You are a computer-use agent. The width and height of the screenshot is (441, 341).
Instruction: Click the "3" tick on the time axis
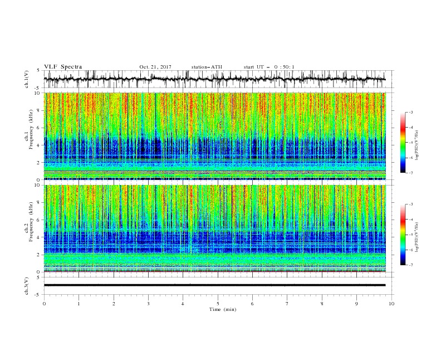tap(148, 304)
